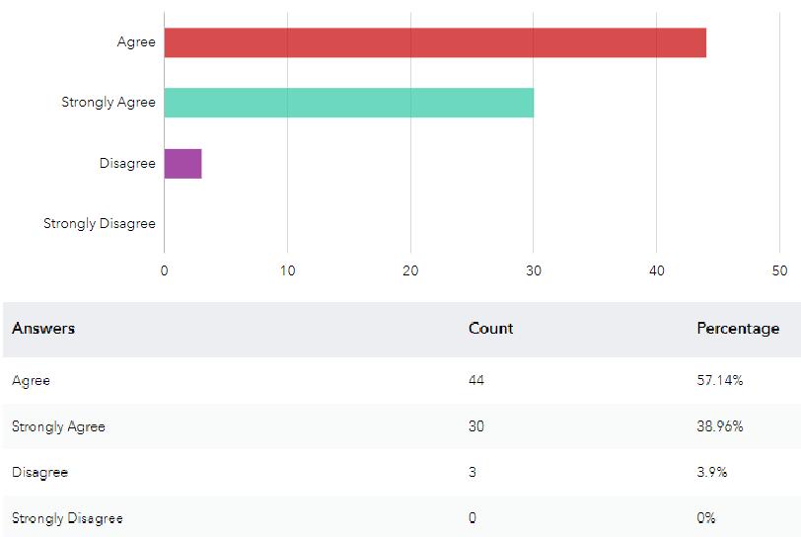
Task: Select the 38.96% percentage cell
Action: tap(719, 426)
